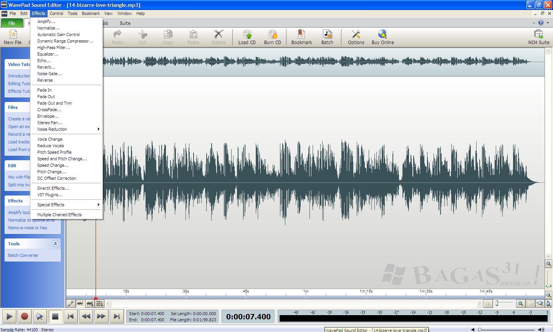553x332 pixels.
Task: Click the red playhead marker on the timeline
Action: point(96,299)
